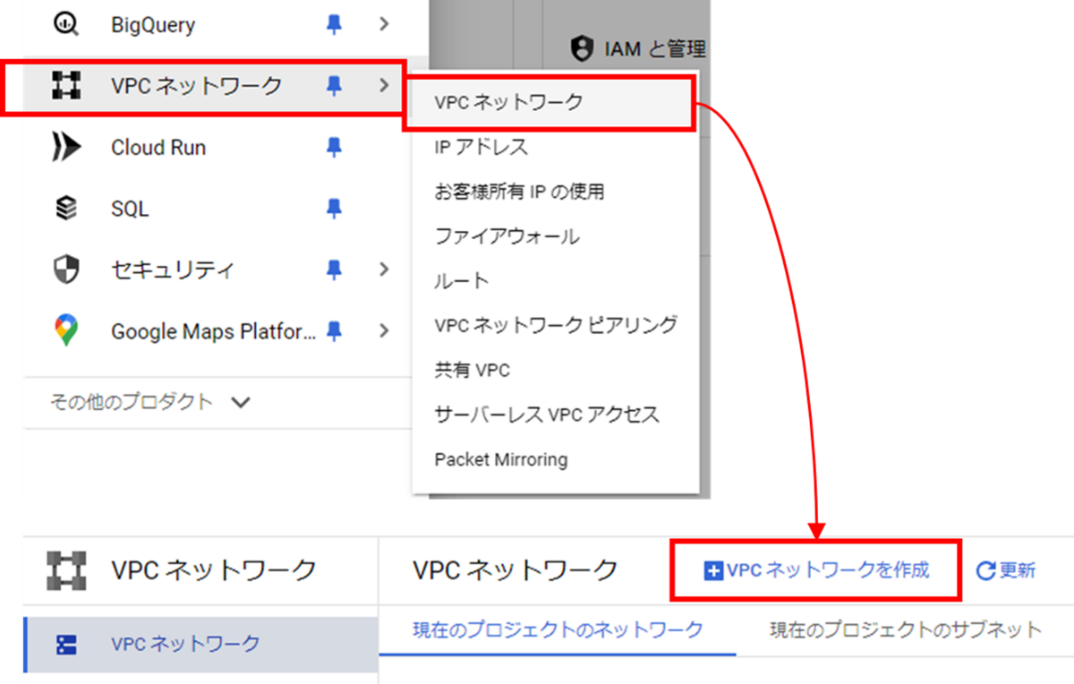Open BigQuery from the navigation menu
Screen dimensions: 1074x684
[153, 25]
